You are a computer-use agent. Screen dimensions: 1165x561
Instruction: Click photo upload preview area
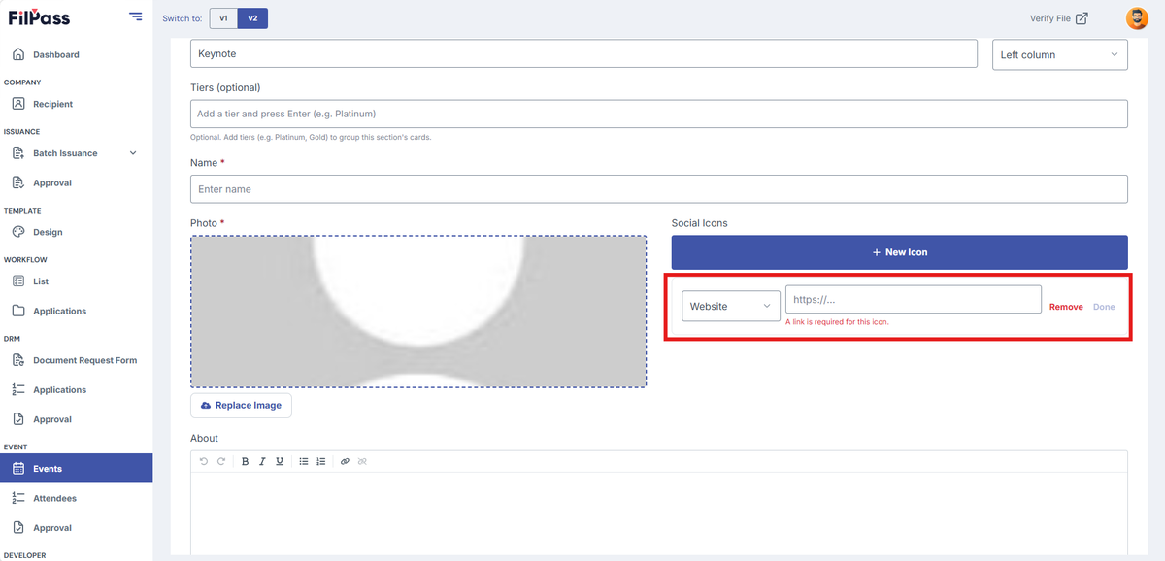418,312
